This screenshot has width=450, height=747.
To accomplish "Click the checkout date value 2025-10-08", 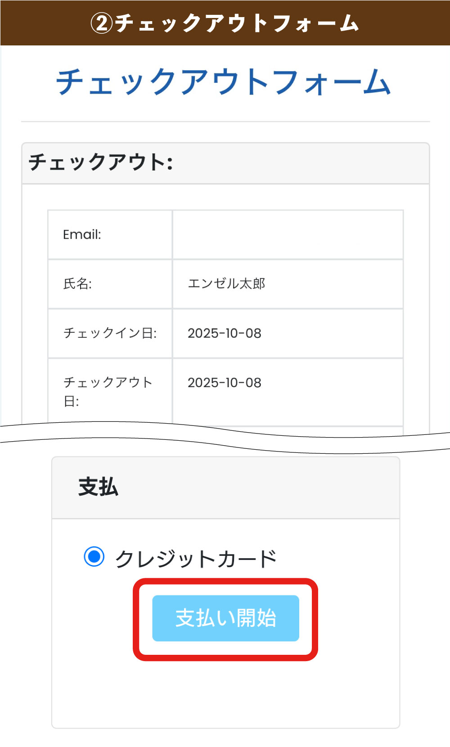I will tap(225, 383).
